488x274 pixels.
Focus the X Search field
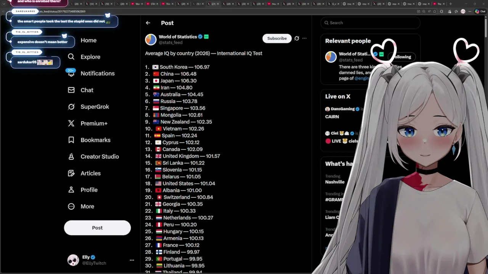click(x=371, y=23)
